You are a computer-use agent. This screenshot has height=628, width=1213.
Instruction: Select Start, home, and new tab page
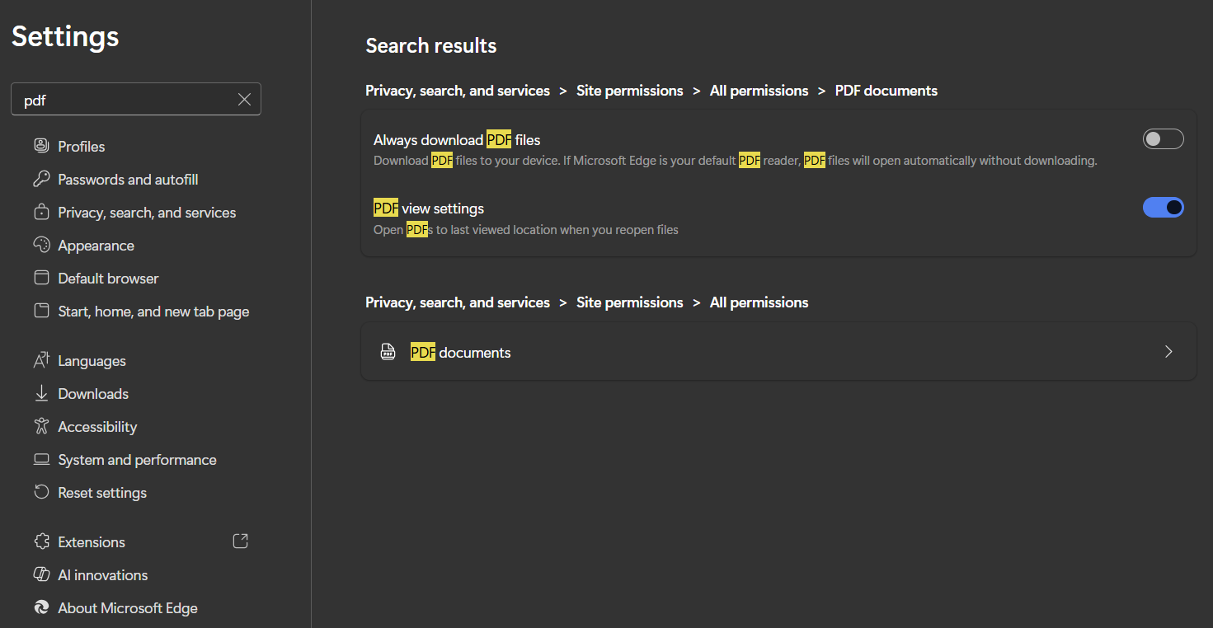(x=153, y=312)
